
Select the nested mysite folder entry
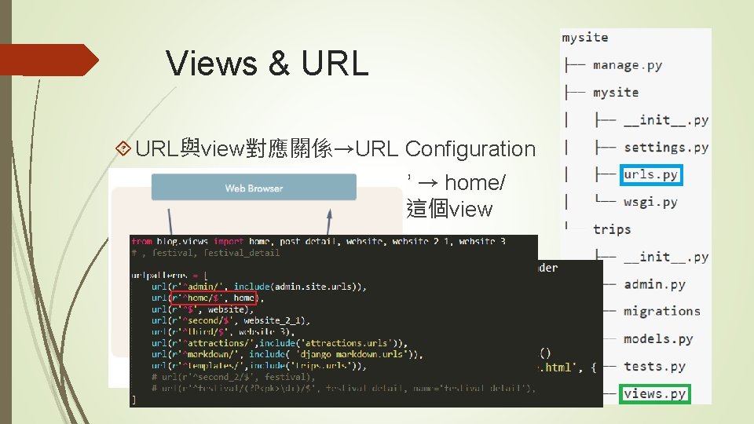pyautogui.click(x=616, y=93)
